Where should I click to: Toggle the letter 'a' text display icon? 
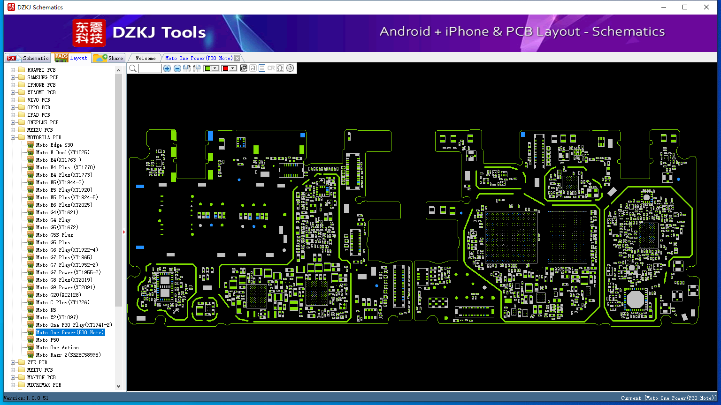click(x=253, y=68)
